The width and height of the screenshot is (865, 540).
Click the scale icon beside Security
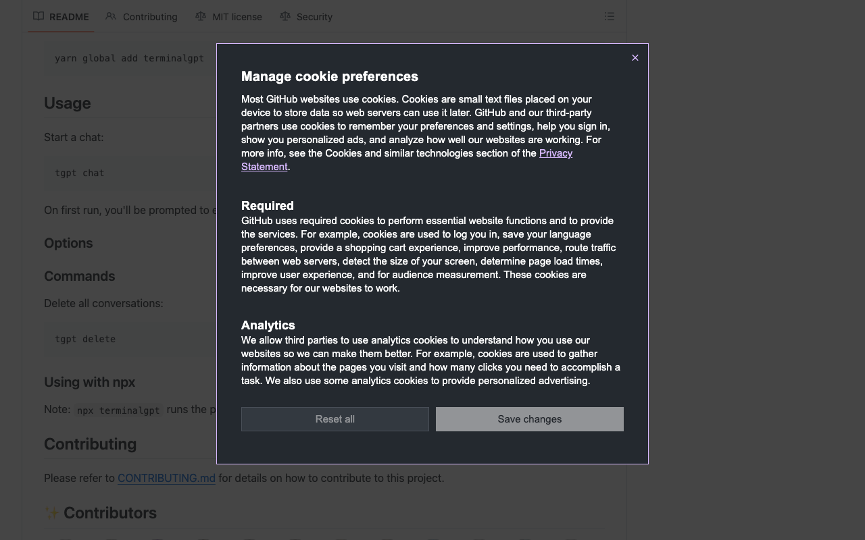pos(285,16)
